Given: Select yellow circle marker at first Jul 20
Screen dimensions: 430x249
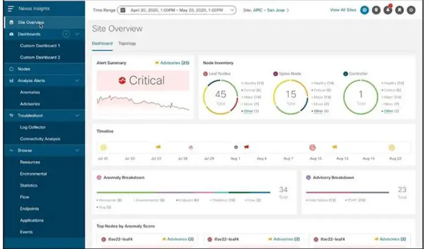Looking at the screenshot, I should (104, 148).
